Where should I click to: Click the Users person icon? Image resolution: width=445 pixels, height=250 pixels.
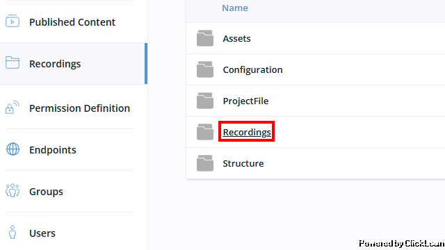click(x=13, y=232)
